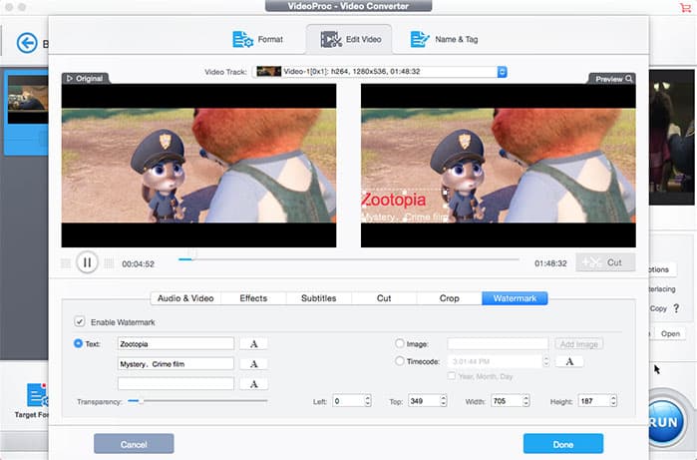Switch to the Edit Video tab
This screenshot has width=697, height=460.
pyautogui.click(x=349, y=39)
